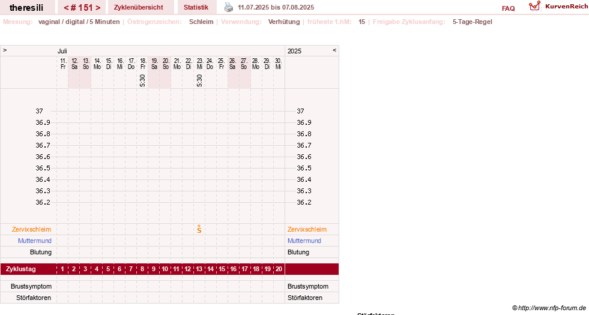Open the theresili user tab
This screenshot has height=315, width=589.
pyautogui.click(x=26, y=8)
